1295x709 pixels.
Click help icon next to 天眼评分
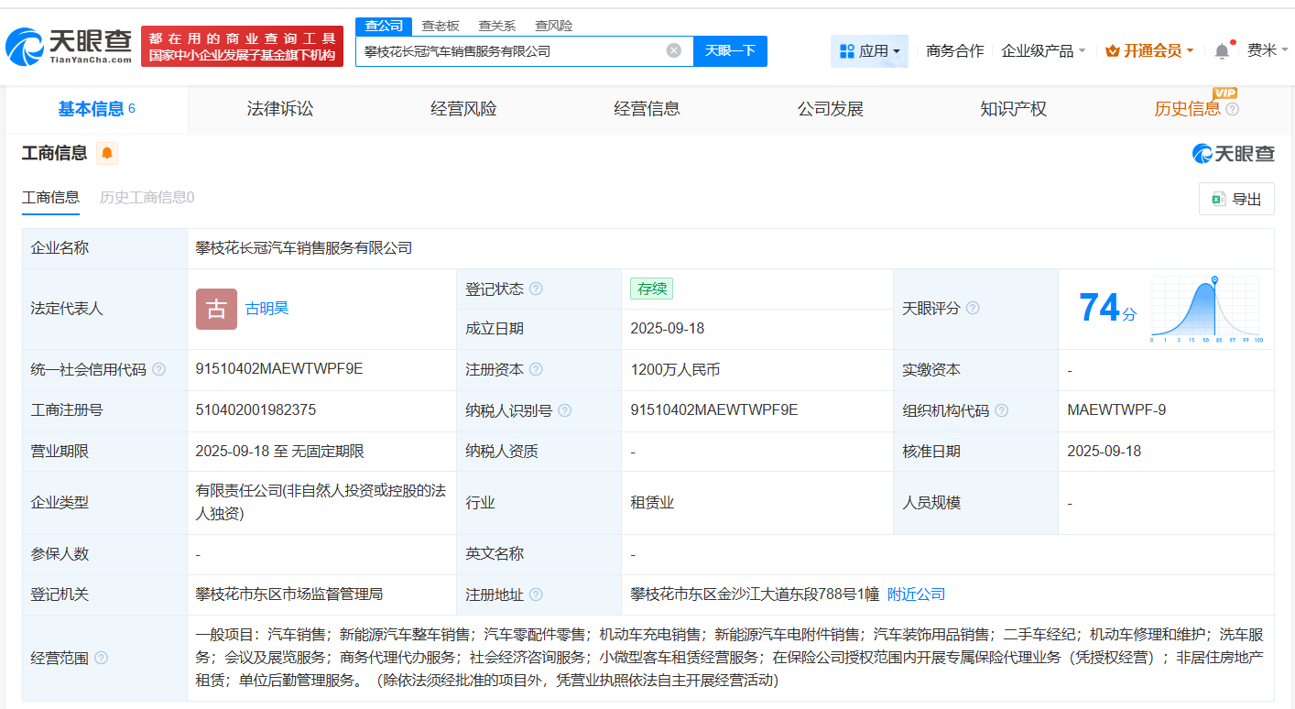[973, 309]
